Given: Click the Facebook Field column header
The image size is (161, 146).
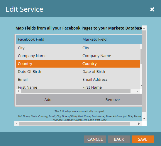Looking at the screenshot, I should pyautogui.click(x=48, y=39).
